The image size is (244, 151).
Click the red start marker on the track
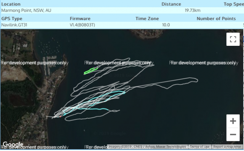point(60,117)
